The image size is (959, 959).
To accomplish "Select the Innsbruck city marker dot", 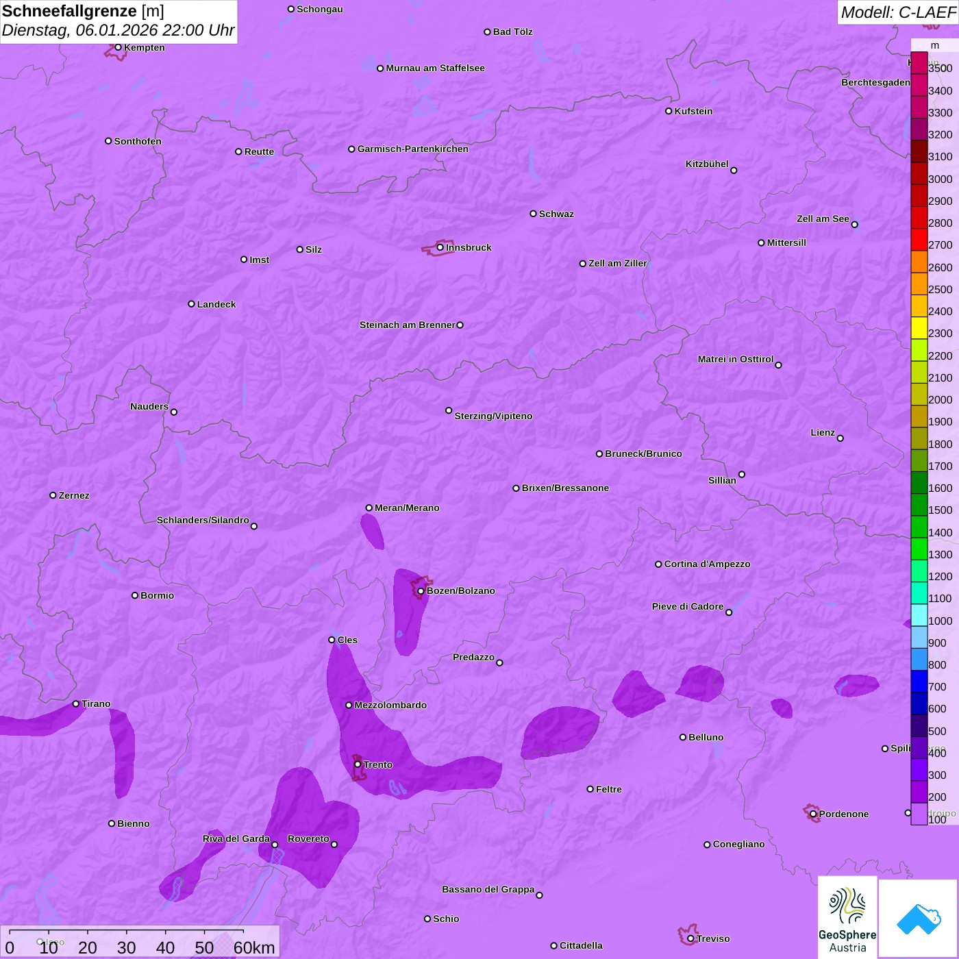I will [440, 247].
